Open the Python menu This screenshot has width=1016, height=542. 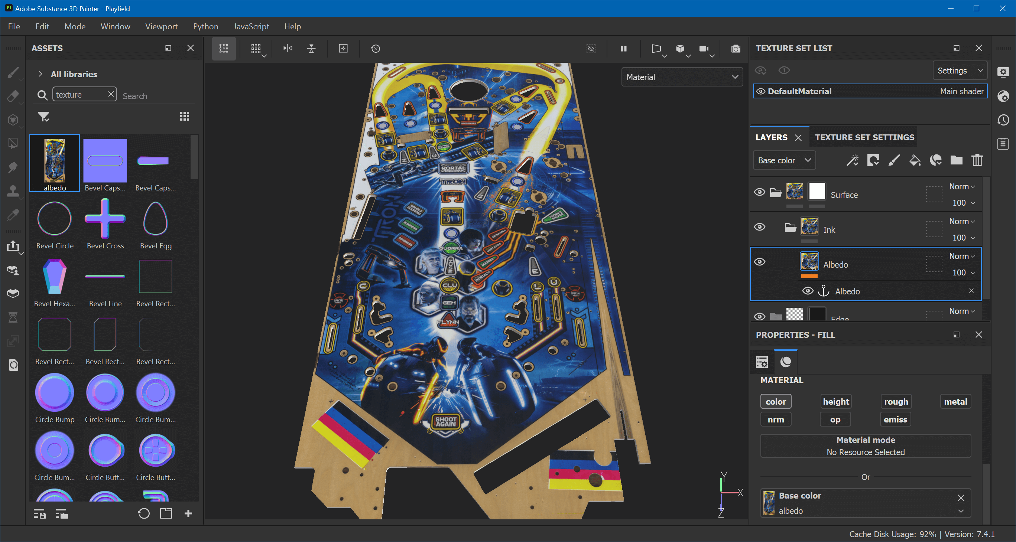click(x=205, y=26)
